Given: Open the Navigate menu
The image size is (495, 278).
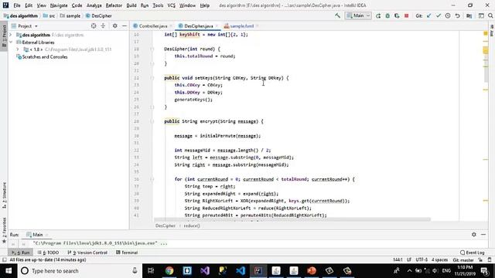Looking at the screenshot, I should point(59,5).
